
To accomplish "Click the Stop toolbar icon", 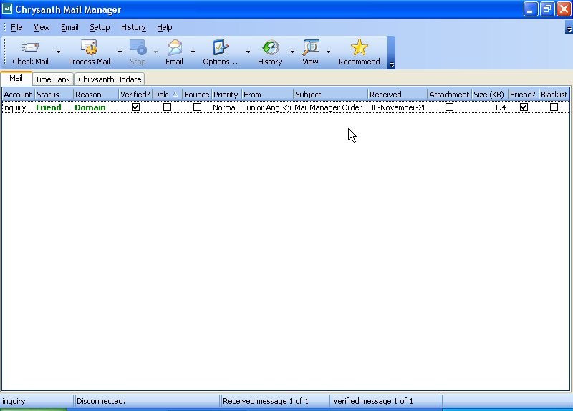I will tap(138, 49).
